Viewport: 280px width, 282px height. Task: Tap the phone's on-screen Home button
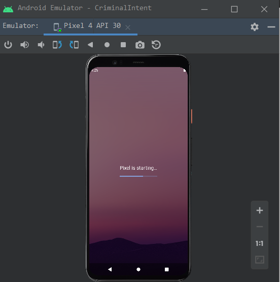pyautogui.click(x=138, y=269)
